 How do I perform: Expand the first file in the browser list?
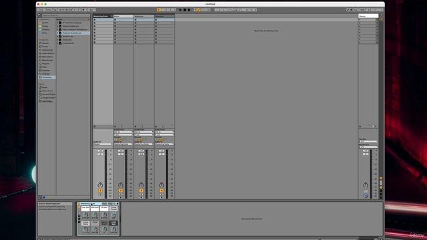pyautogui.click(x=58, y=23)
